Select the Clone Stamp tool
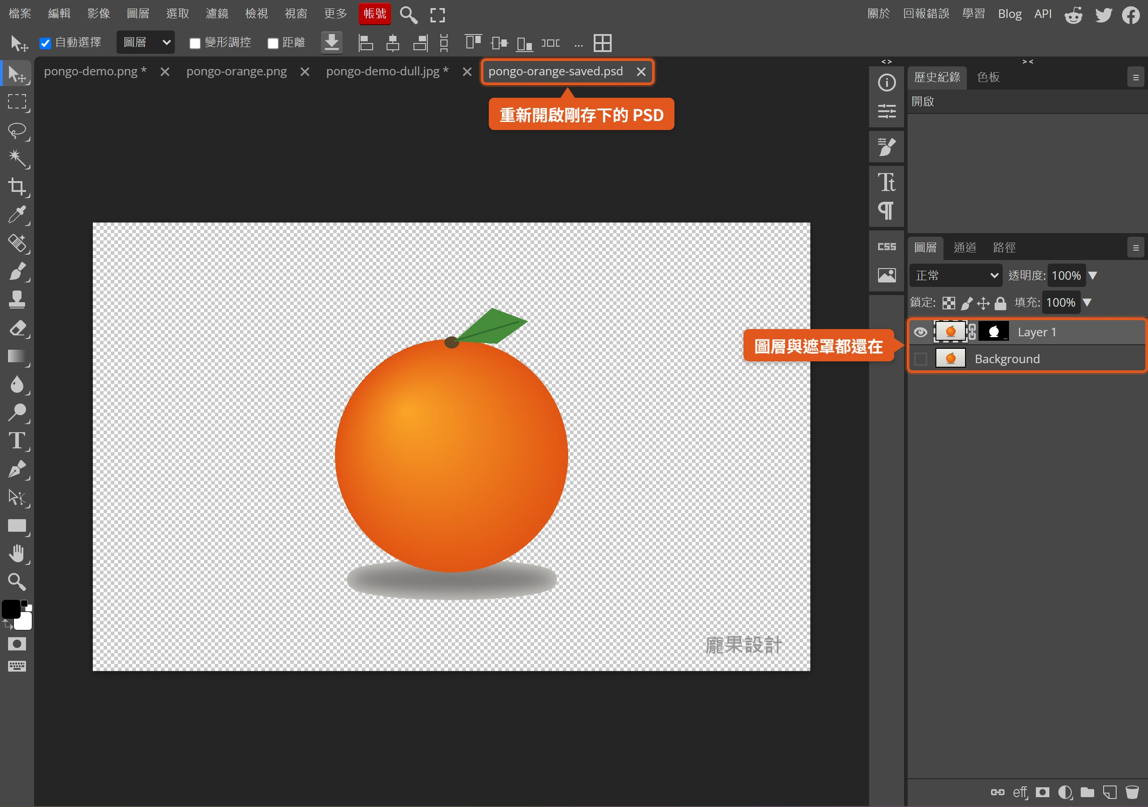 click(x=17, y=299)
